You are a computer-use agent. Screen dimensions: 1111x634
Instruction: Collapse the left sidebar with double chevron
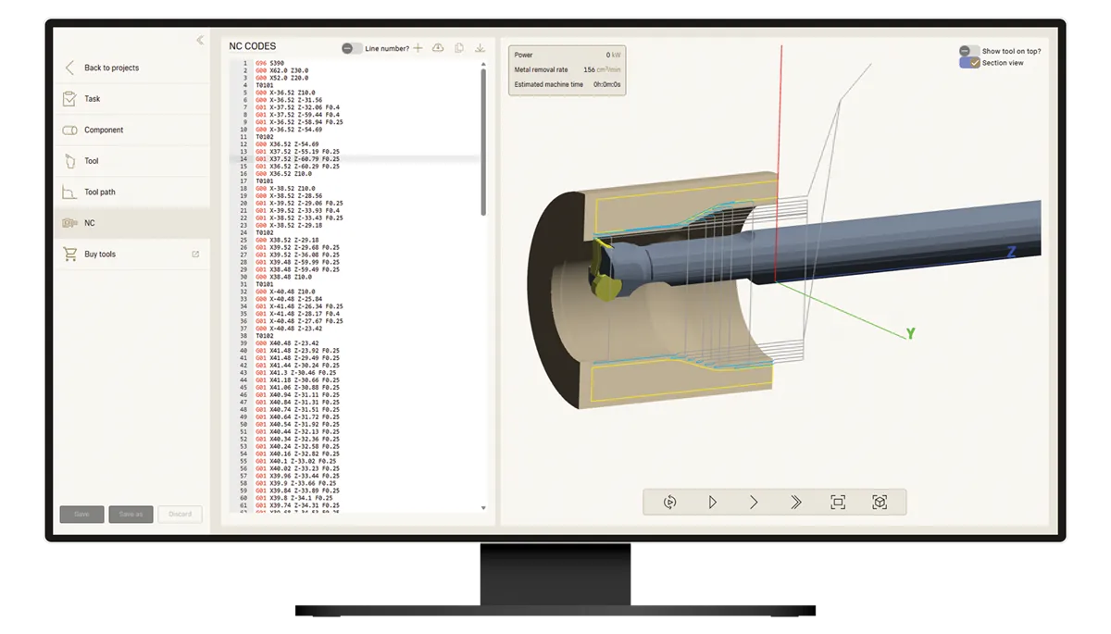[200, 40]
